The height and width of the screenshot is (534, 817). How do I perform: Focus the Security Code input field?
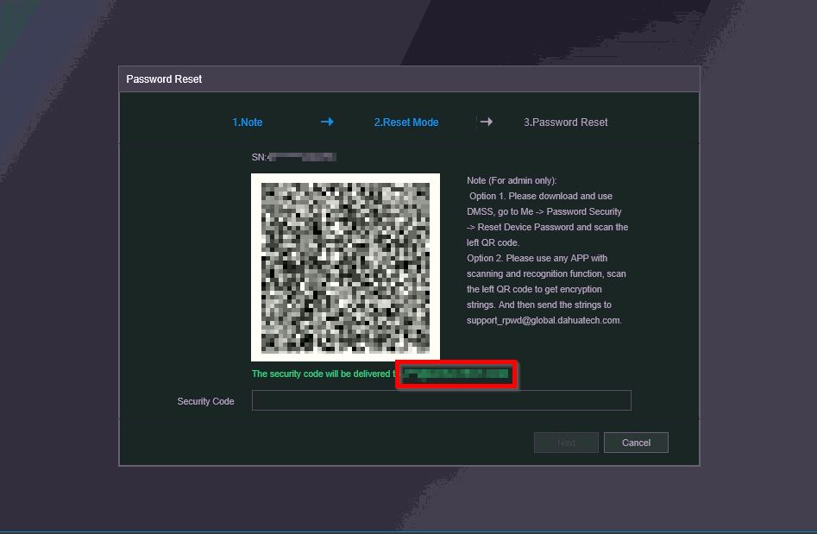point(442,400)
